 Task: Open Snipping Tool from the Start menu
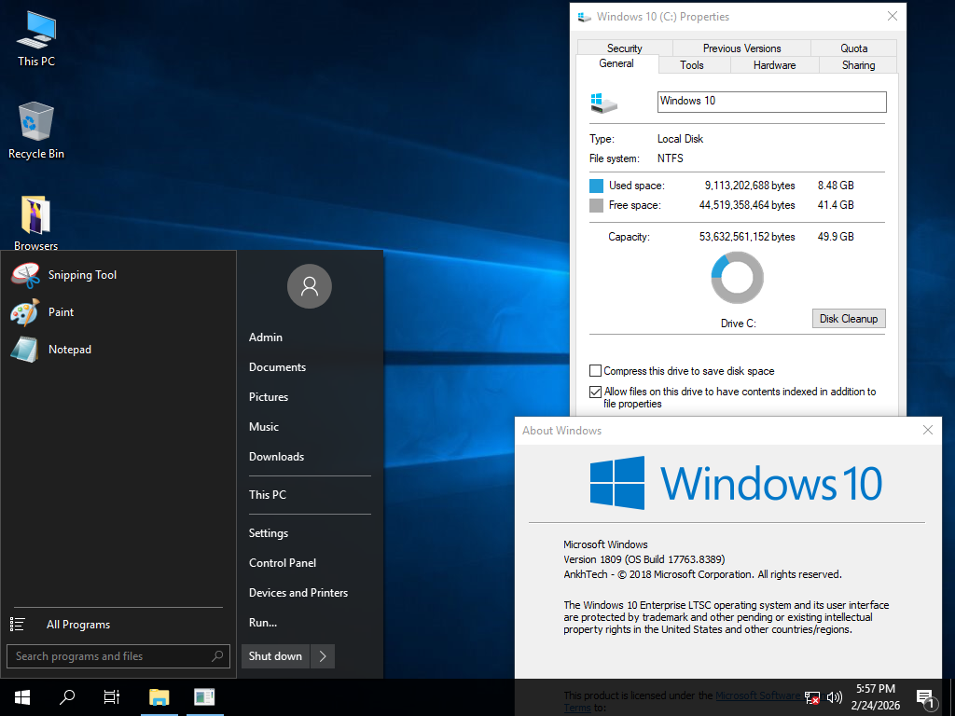tap(82, 275)
